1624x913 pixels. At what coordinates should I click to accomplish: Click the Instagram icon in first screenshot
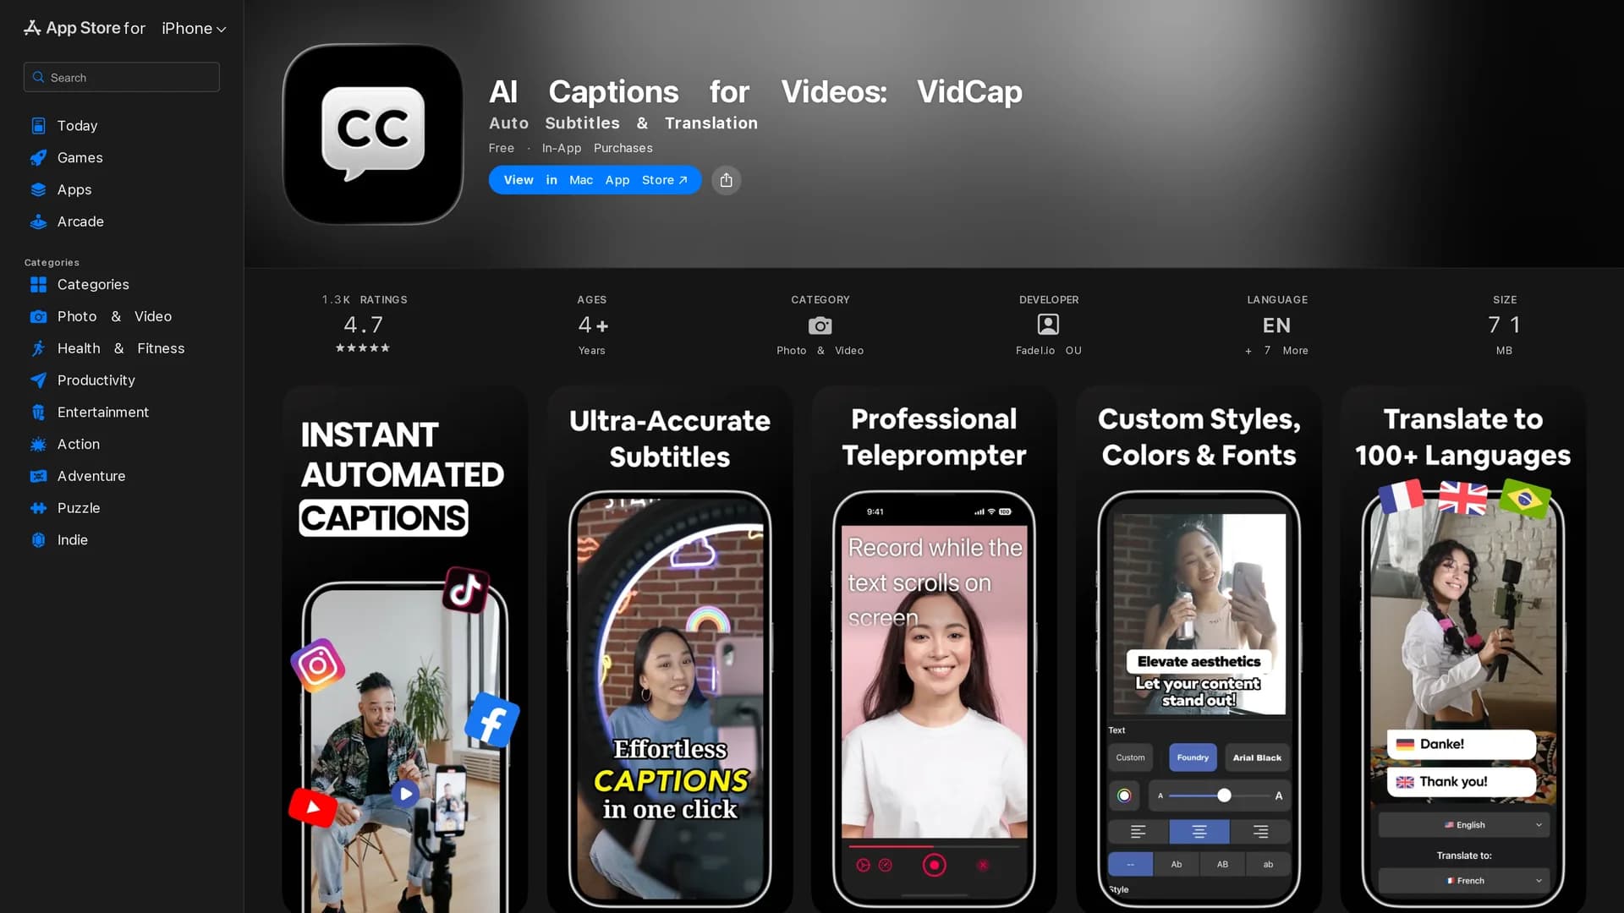(318, 665)
